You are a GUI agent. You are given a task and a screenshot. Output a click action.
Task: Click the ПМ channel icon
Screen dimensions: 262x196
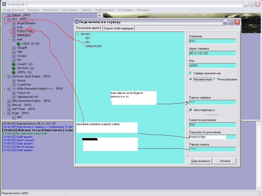pyautogui.click(x=14, y=60)
